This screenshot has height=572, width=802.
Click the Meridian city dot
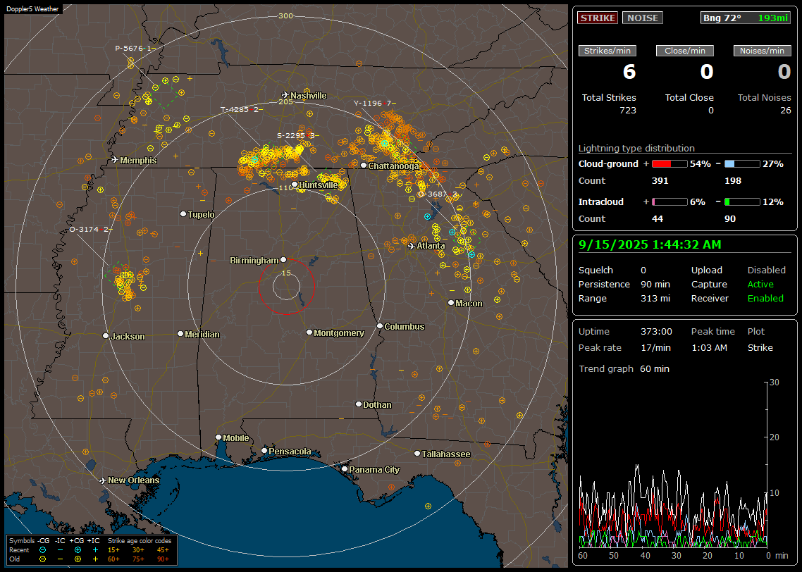(x=180, y=334)
